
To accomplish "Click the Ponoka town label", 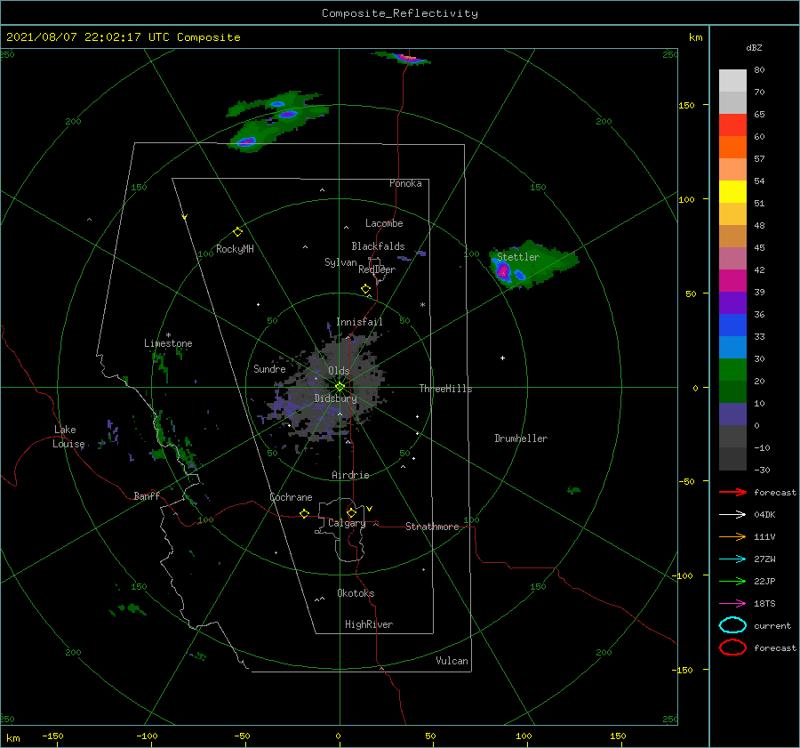I will point(405,183).
